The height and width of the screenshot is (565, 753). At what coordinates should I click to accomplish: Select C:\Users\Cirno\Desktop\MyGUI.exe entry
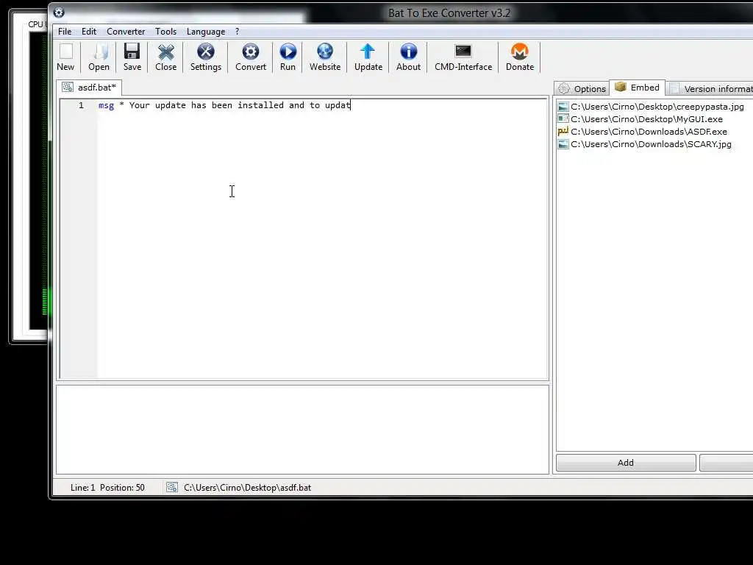640,119
